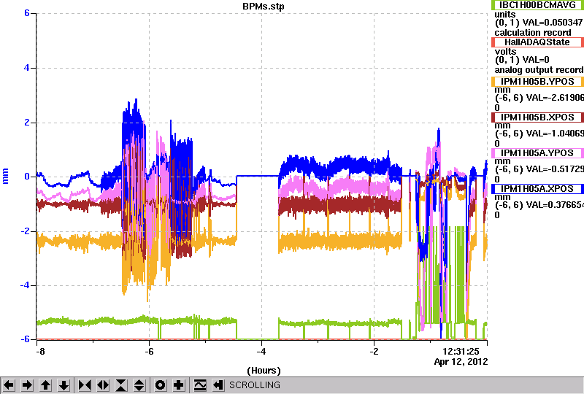Click the SCROLLING status label
The width and height of the screenshot is (584, 394).
tap(254, 385)
